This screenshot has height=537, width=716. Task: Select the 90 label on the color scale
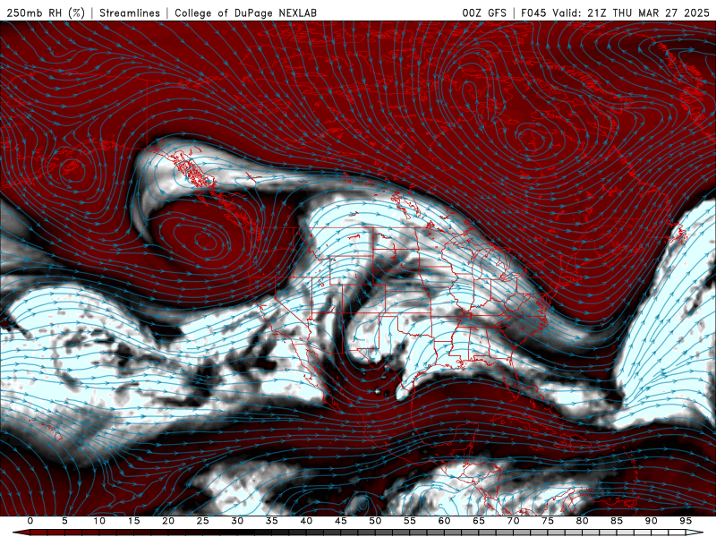point(652,521)
